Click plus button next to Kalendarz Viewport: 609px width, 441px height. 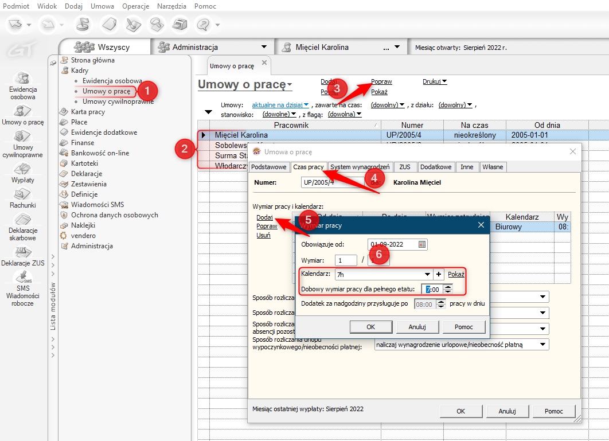439,274
